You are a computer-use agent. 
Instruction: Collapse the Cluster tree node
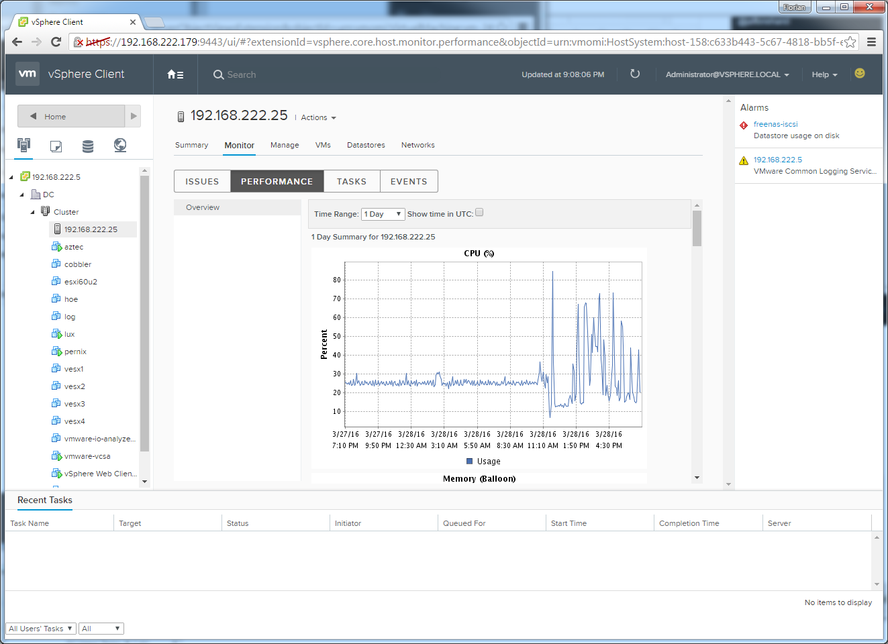pos(33,212)
